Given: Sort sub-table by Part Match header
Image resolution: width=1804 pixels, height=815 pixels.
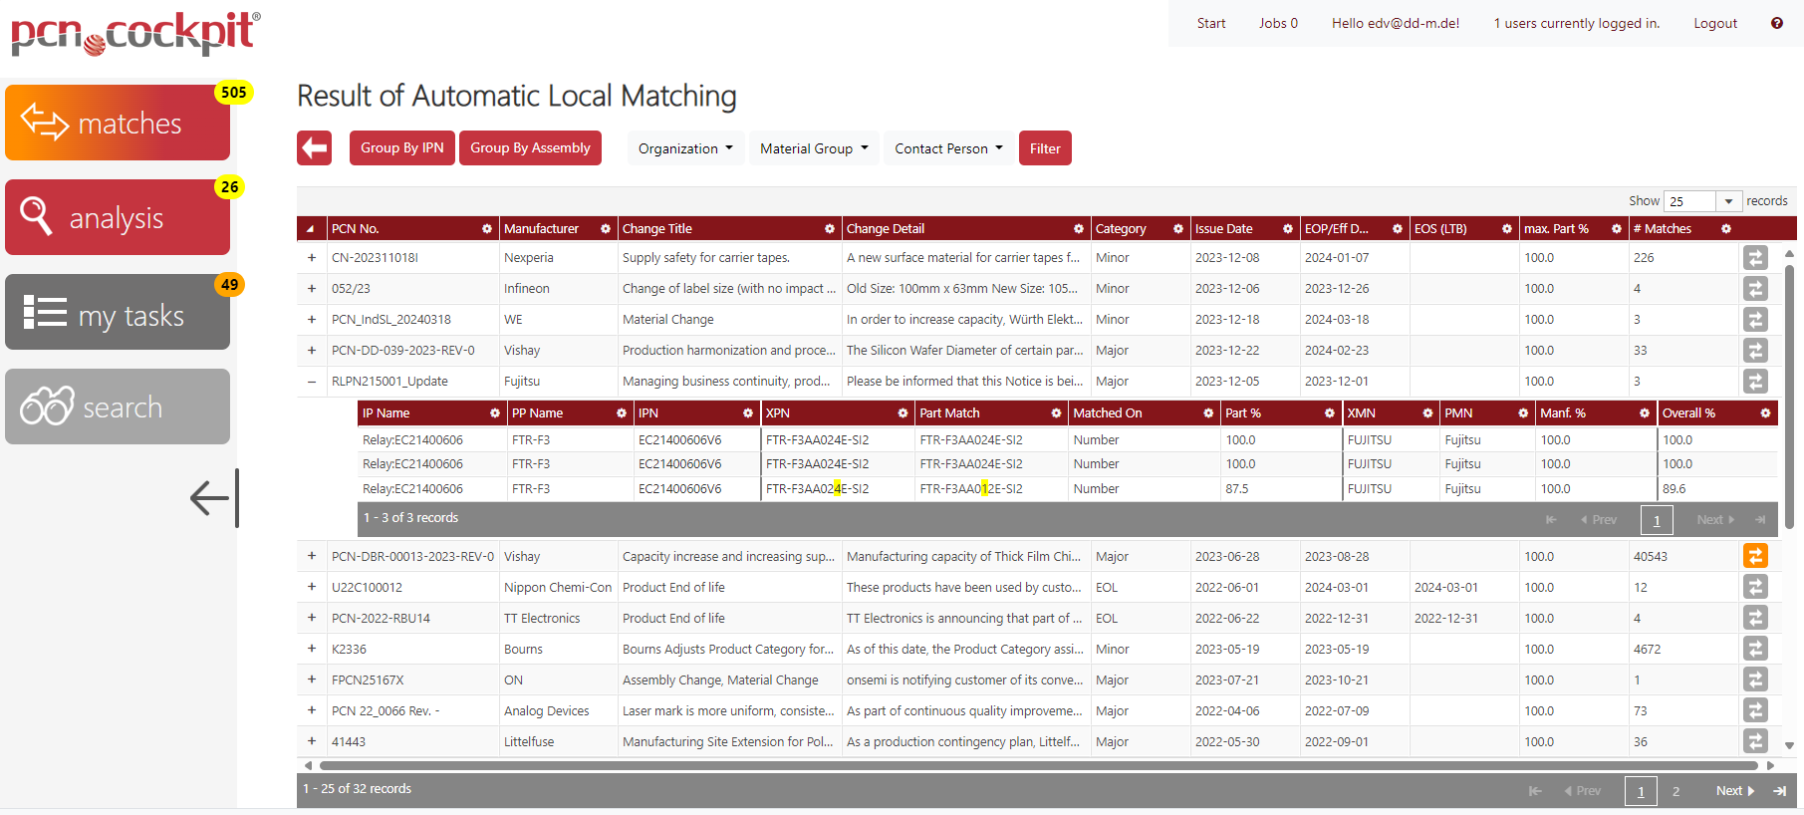Looking at the screenshot, I should click(949, 413).
